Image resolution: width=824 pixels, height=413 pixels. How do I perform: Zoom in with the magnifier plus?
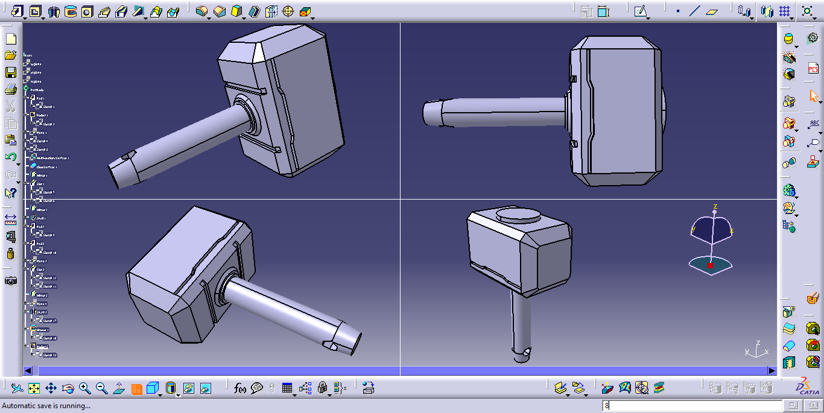pos(85,388)
